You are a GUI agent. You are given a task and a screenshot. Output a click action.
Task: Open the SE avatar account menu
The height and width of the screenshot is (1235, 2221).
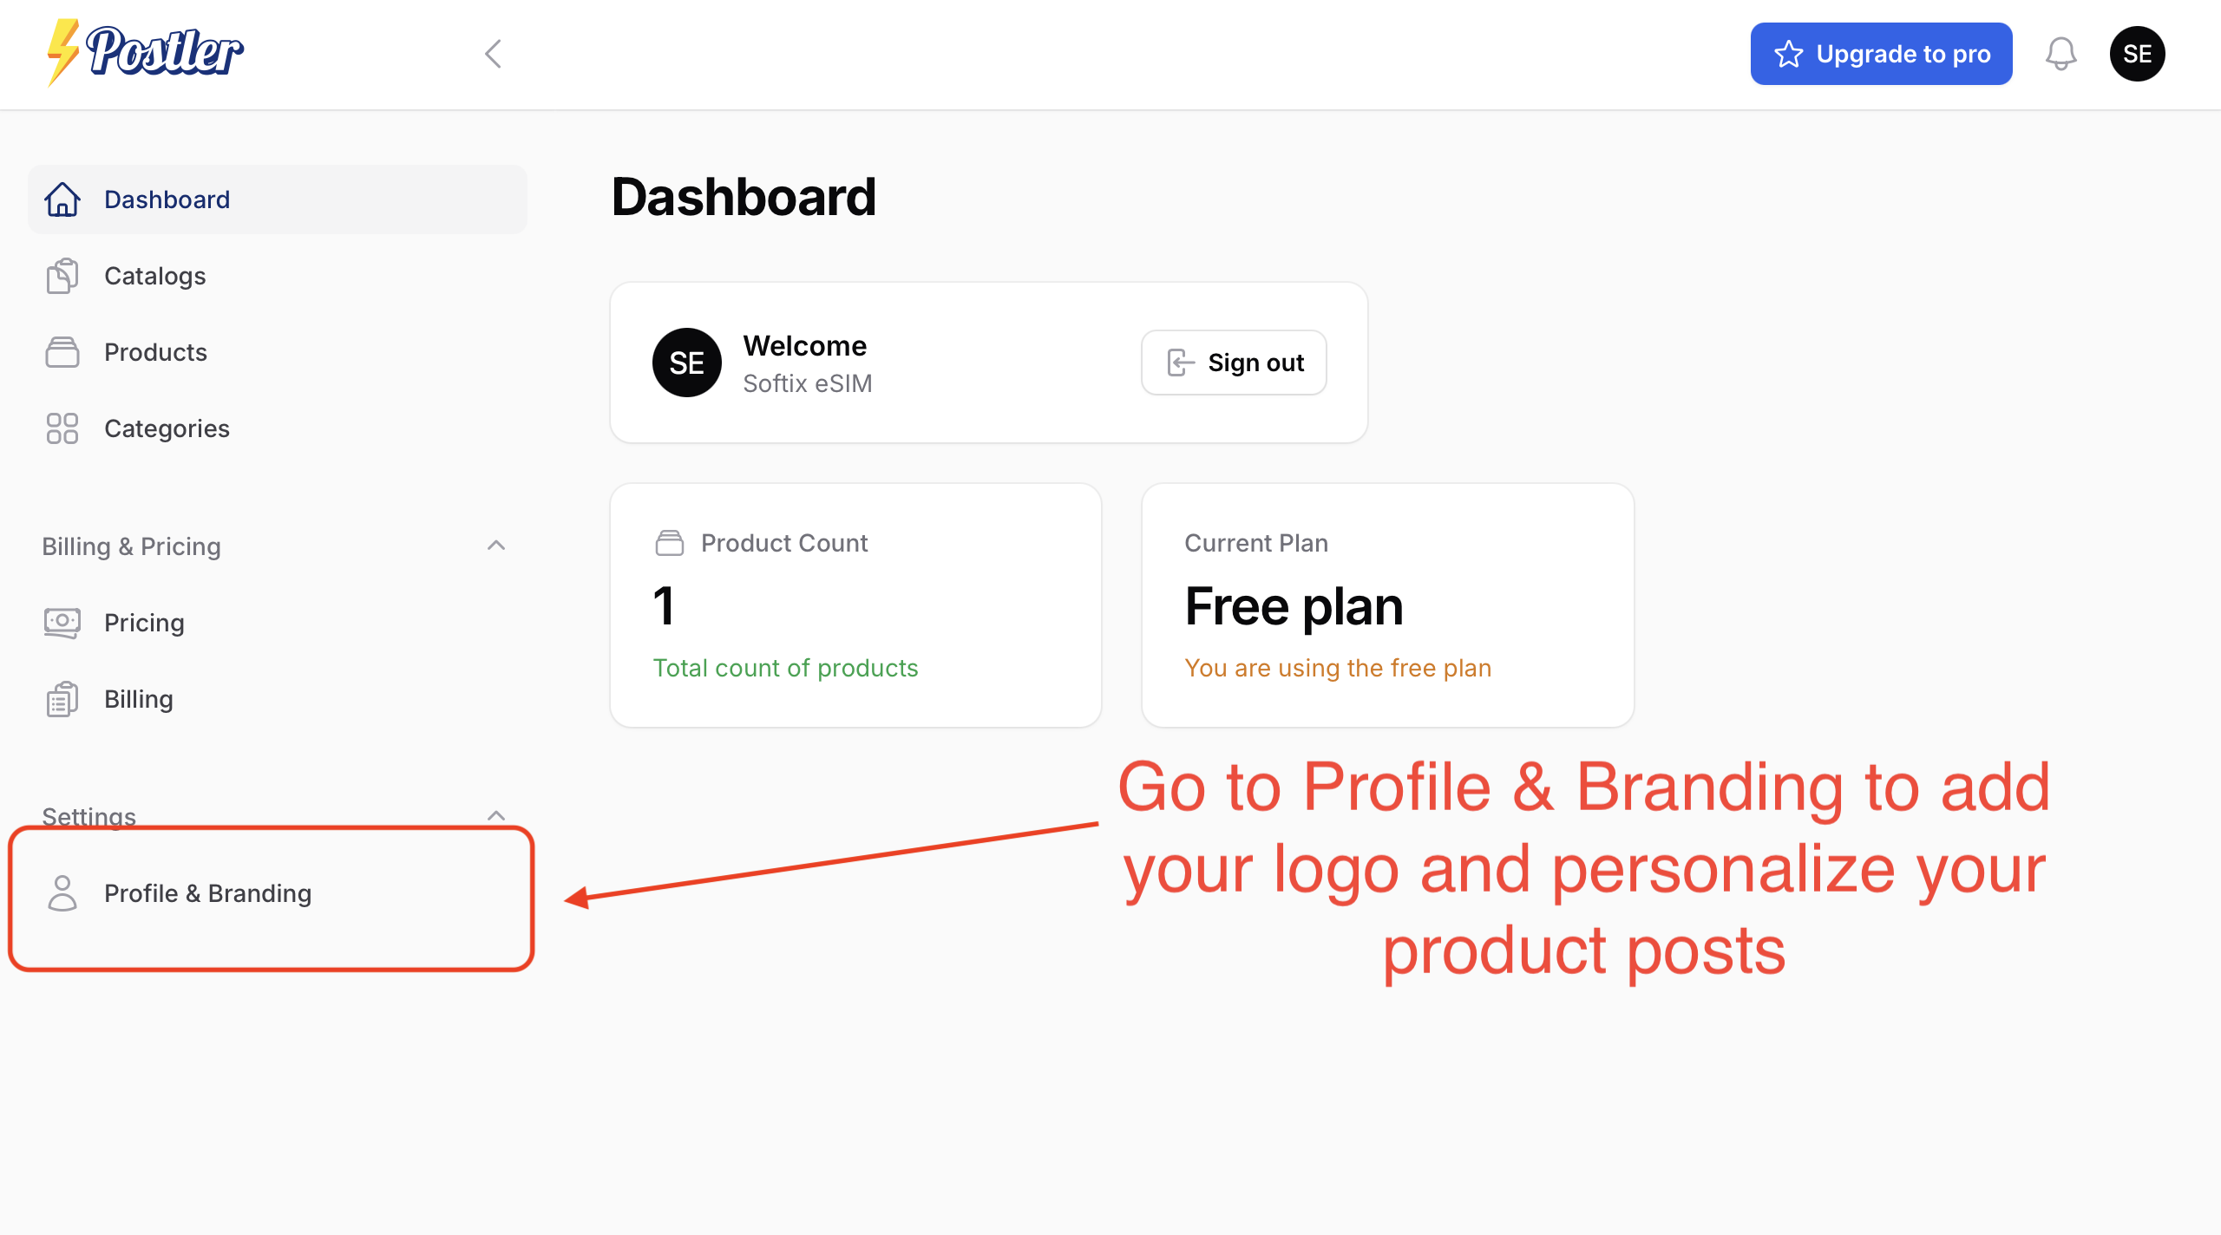(x=2138, y=53)
